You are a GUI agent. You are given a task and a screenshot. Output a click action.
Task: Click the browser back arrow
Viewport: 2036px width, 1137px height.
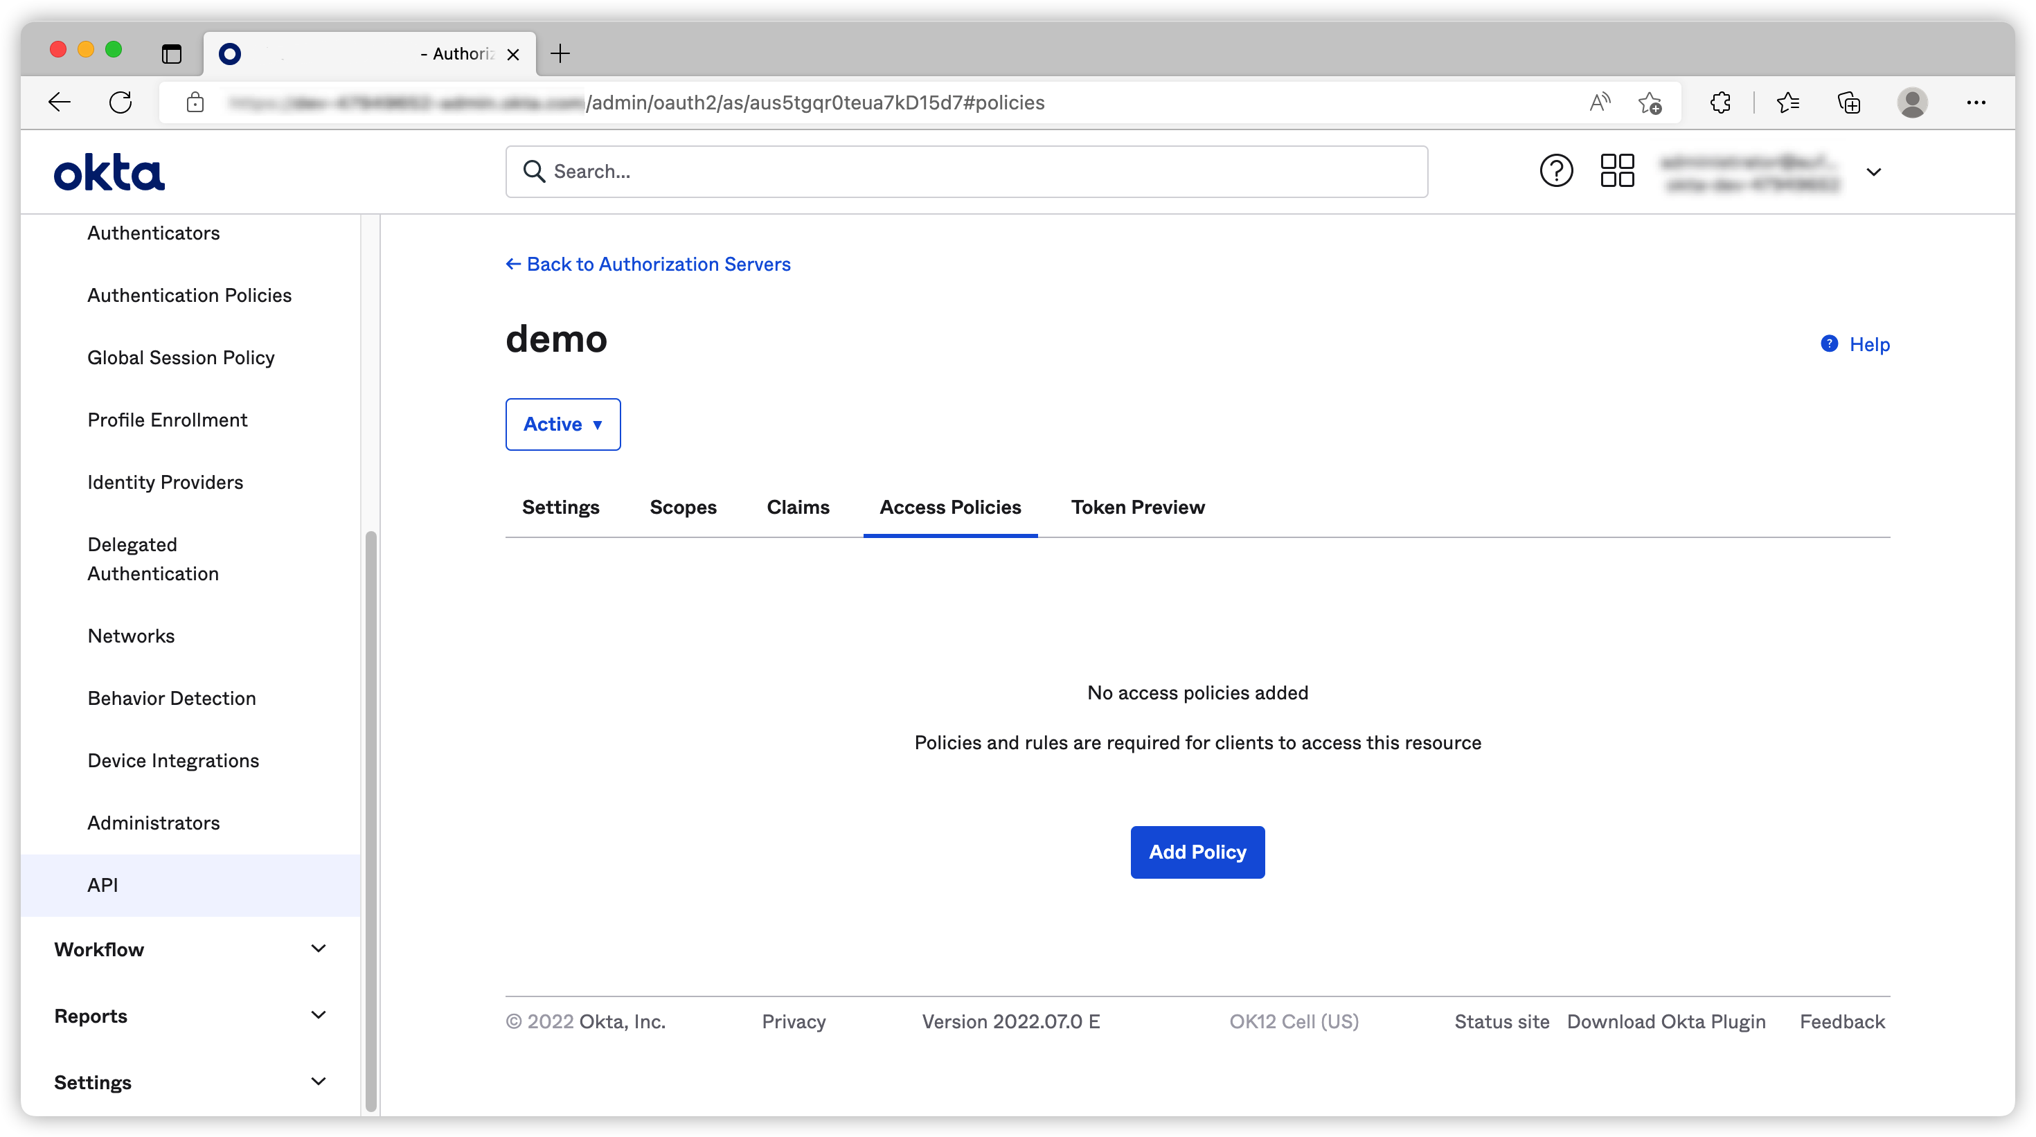(60, 102)
